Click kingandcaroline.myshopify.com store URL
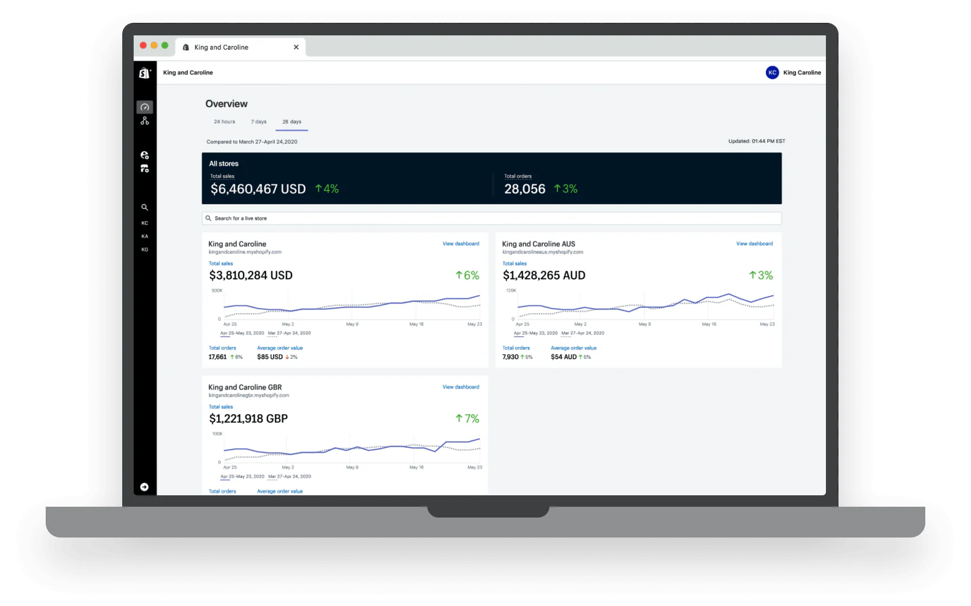Viewport: 971px width, 606px height. (x=245, y=252)
